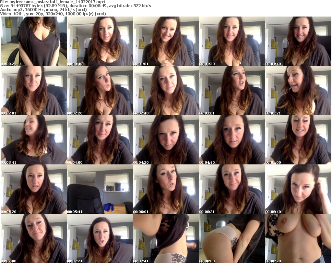Click the "Size: 34490787 bytes" header line
Image resolution: width=332 pixels, height=263 pixels.
click(76, 6)
